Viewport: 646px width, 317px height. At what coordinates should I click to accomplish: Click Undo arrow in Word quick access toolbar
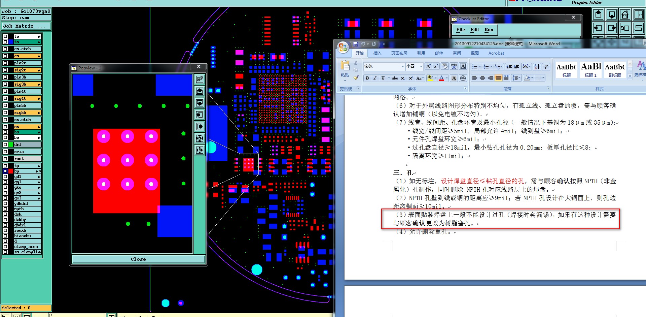point(363,44)
